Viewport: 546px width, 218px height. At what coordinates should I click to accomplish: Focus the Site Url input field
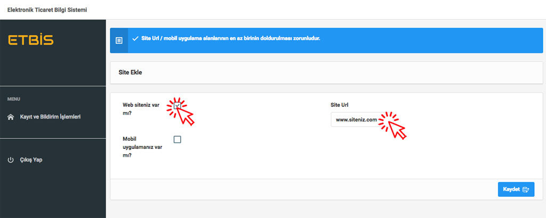click(355, 120)
